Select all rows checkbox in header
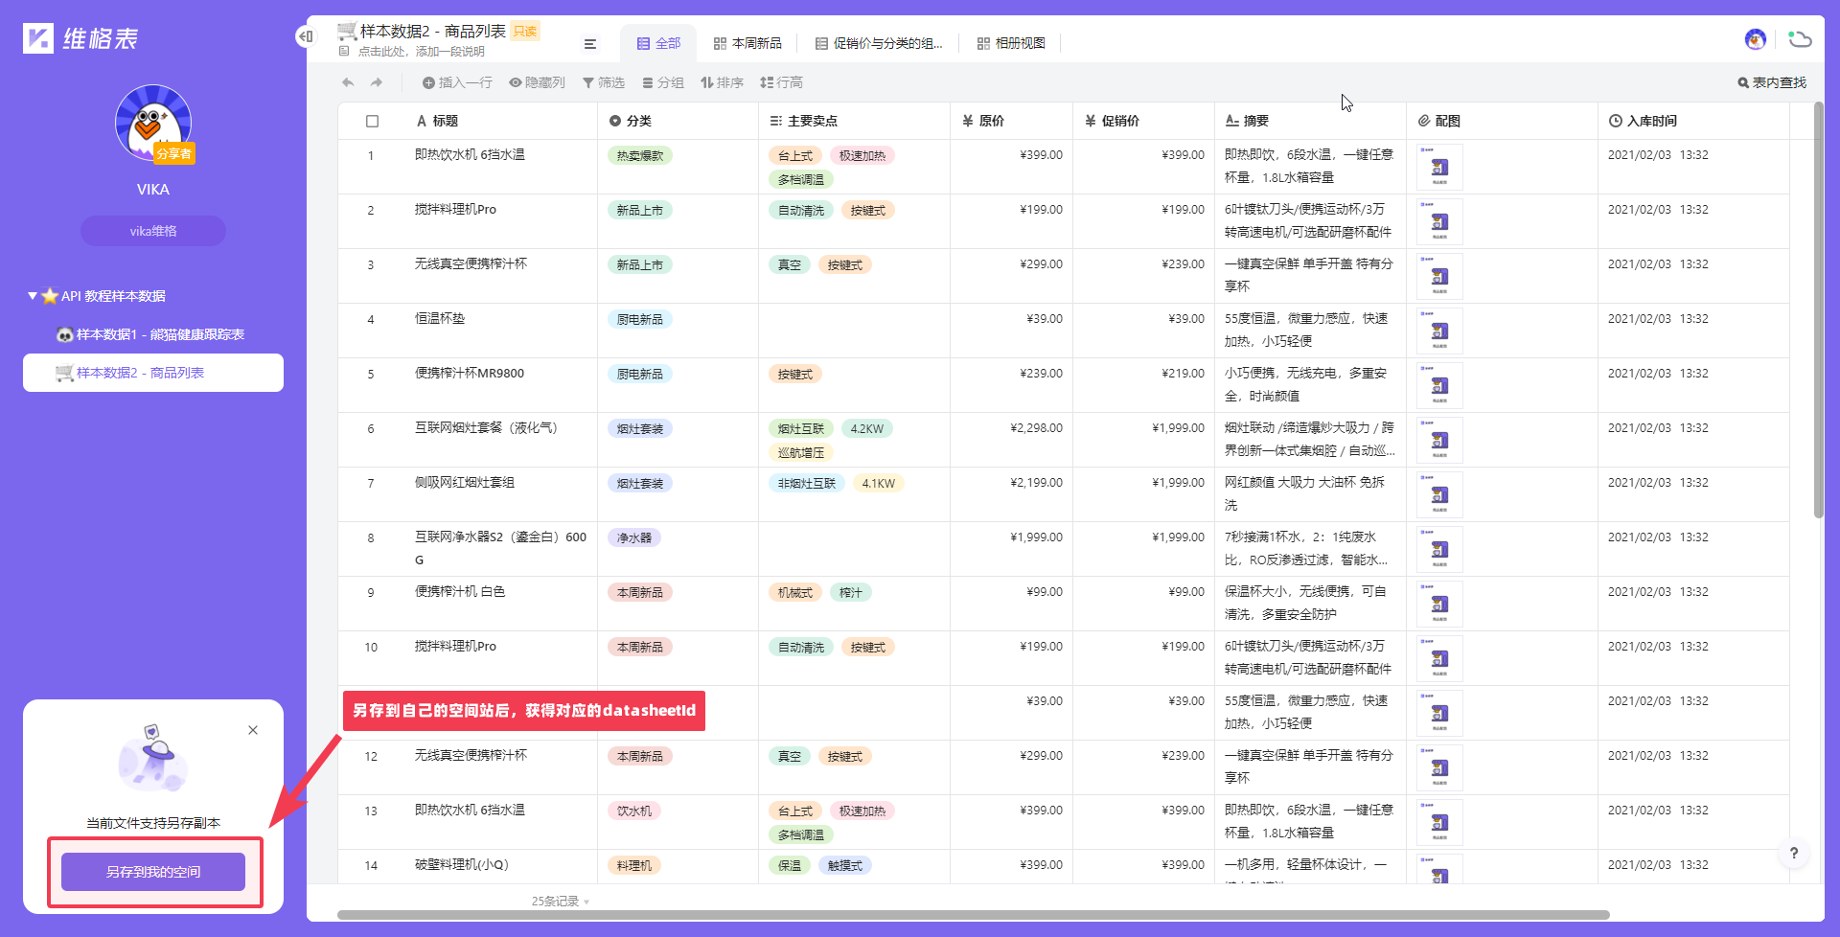The width and height of the screenshot is (1840, 937). pos(373,121)
